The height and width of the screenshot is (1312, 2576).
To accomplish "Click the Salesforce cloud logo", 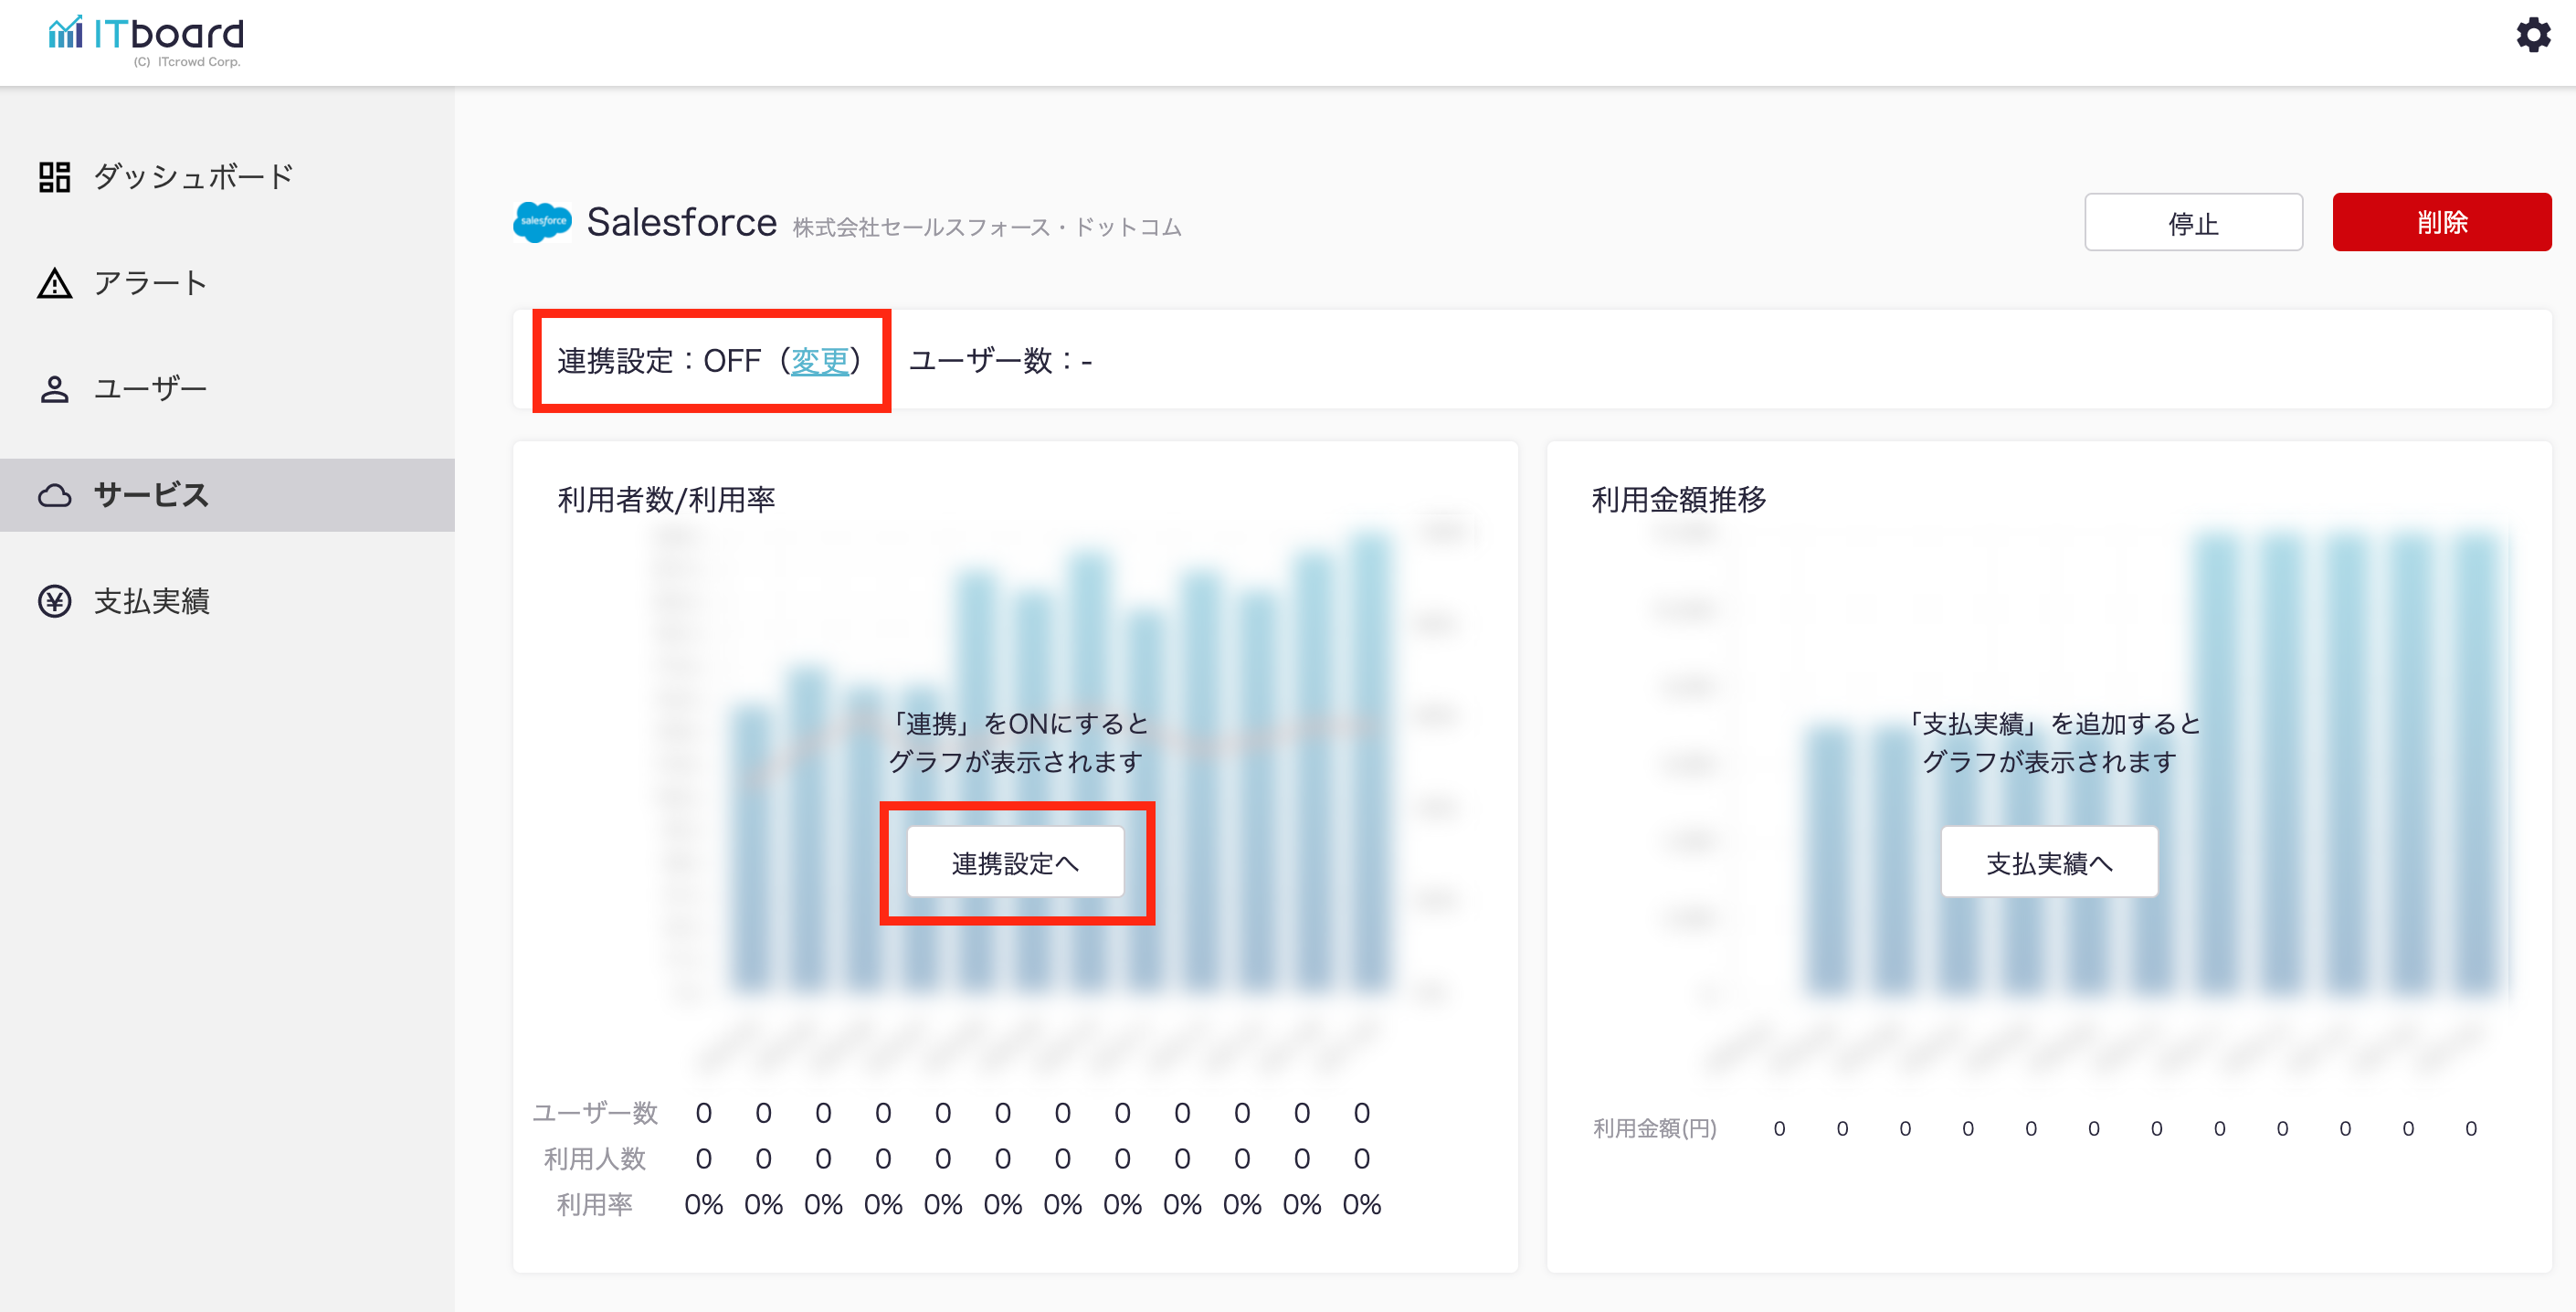I will 542,222.
